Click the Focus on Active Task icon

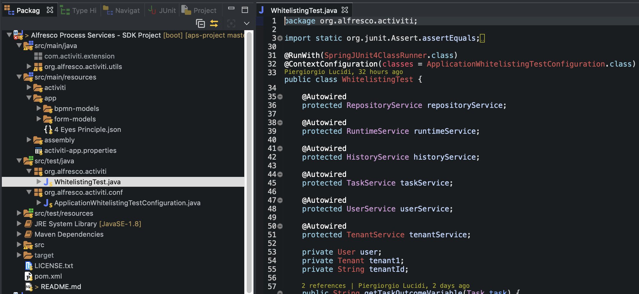click(231, 23)
